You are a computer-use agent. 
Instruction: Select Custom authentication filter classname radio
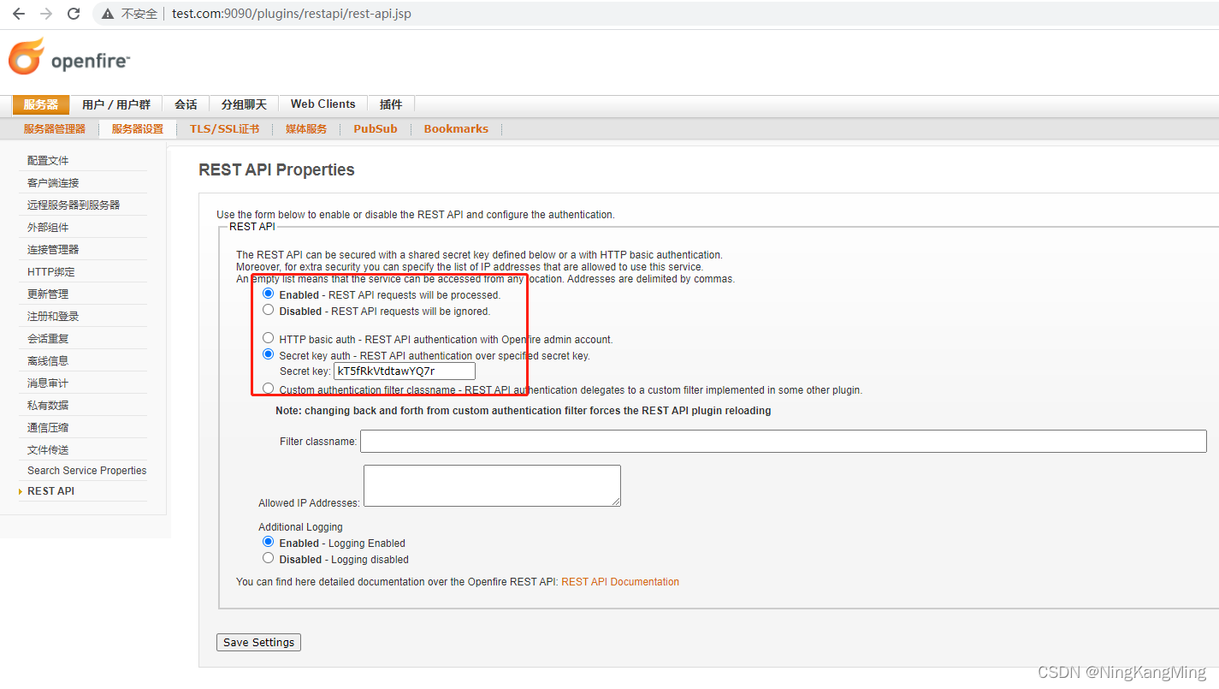coord(269,389)
